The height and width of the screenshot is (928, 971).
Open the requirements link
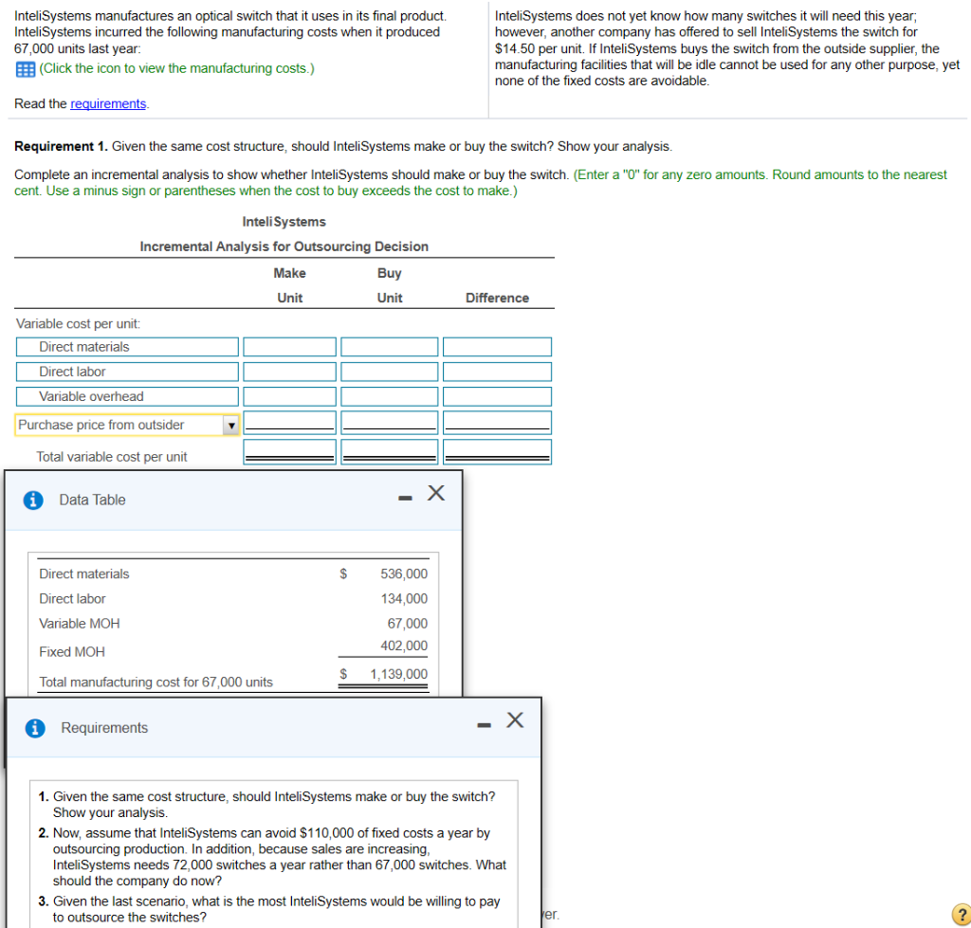pos(108,104)
